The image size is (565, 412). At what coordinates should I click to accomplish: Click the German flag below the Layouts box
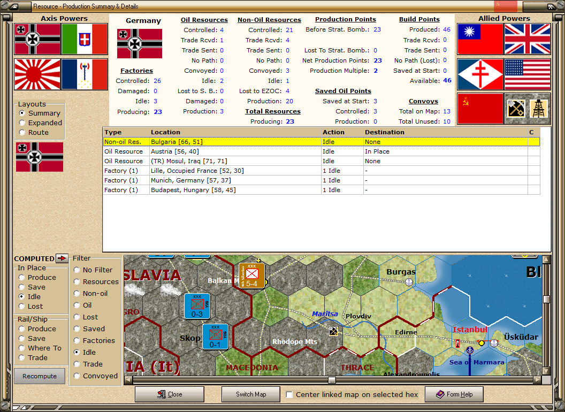39,157
